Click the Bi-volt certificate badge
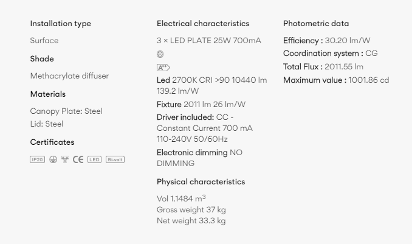 pyautogui.click(x=115, y=159)
